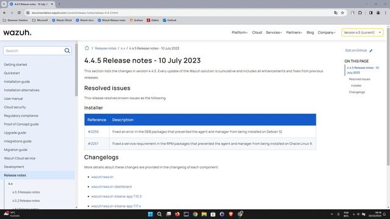
Task: Open the wazuh/wazuh changelog link
Action: click(102, 177)
